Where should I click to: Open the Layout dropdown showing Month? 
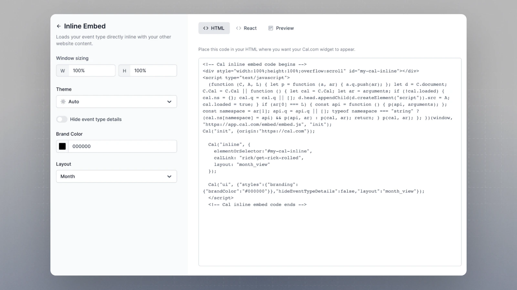(116, 176)
